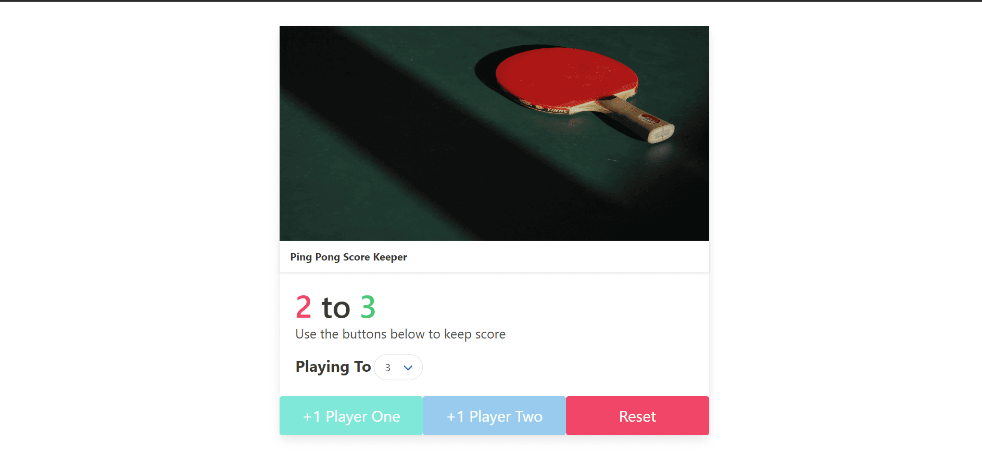Add a point for Player Two
The height and width of the screenshot is (456, 982).
pos(494,416)
